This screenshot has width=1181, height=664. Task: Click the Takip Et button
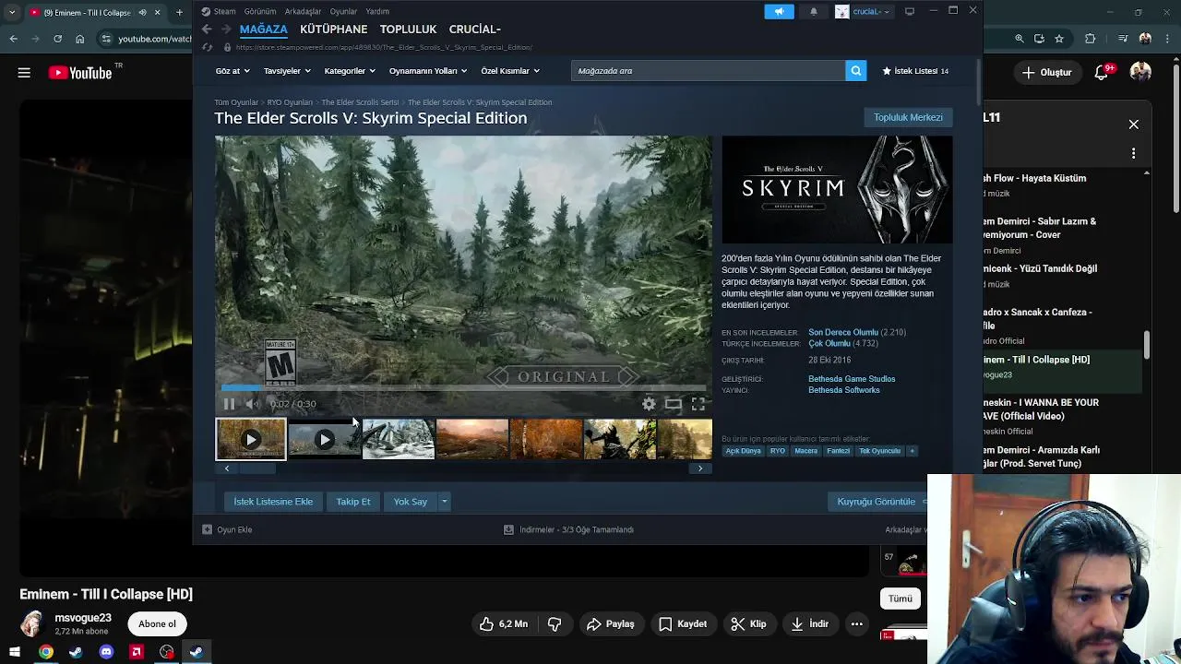pyautogui.click(x=353, y=502)
